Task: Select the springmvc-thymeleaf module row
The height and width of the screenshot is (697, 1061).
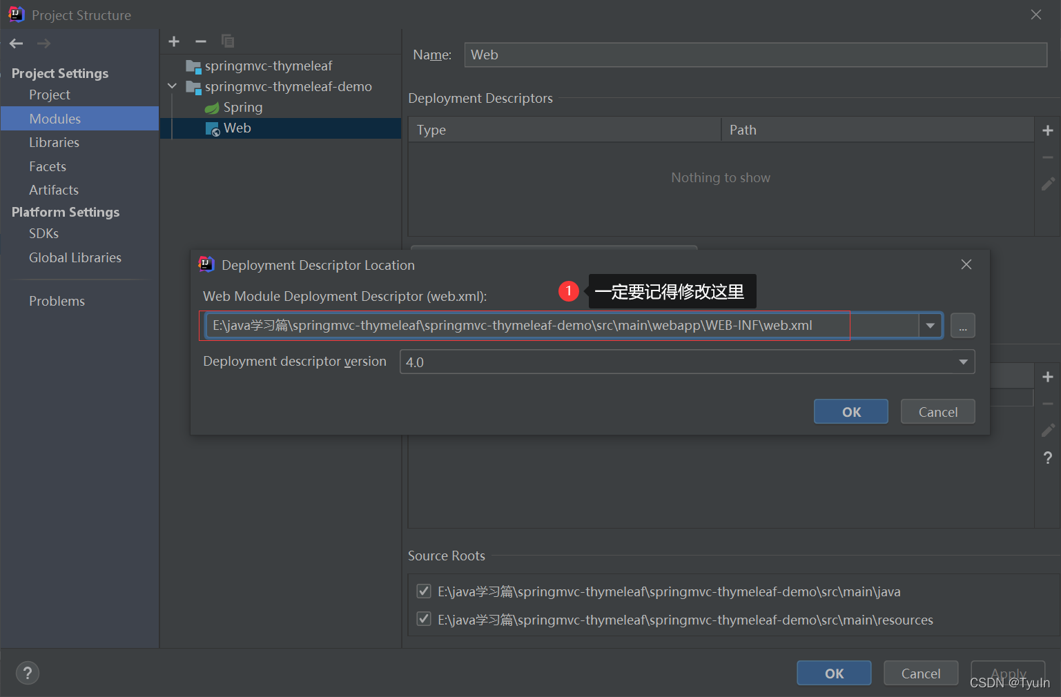Action: (280, 66)
